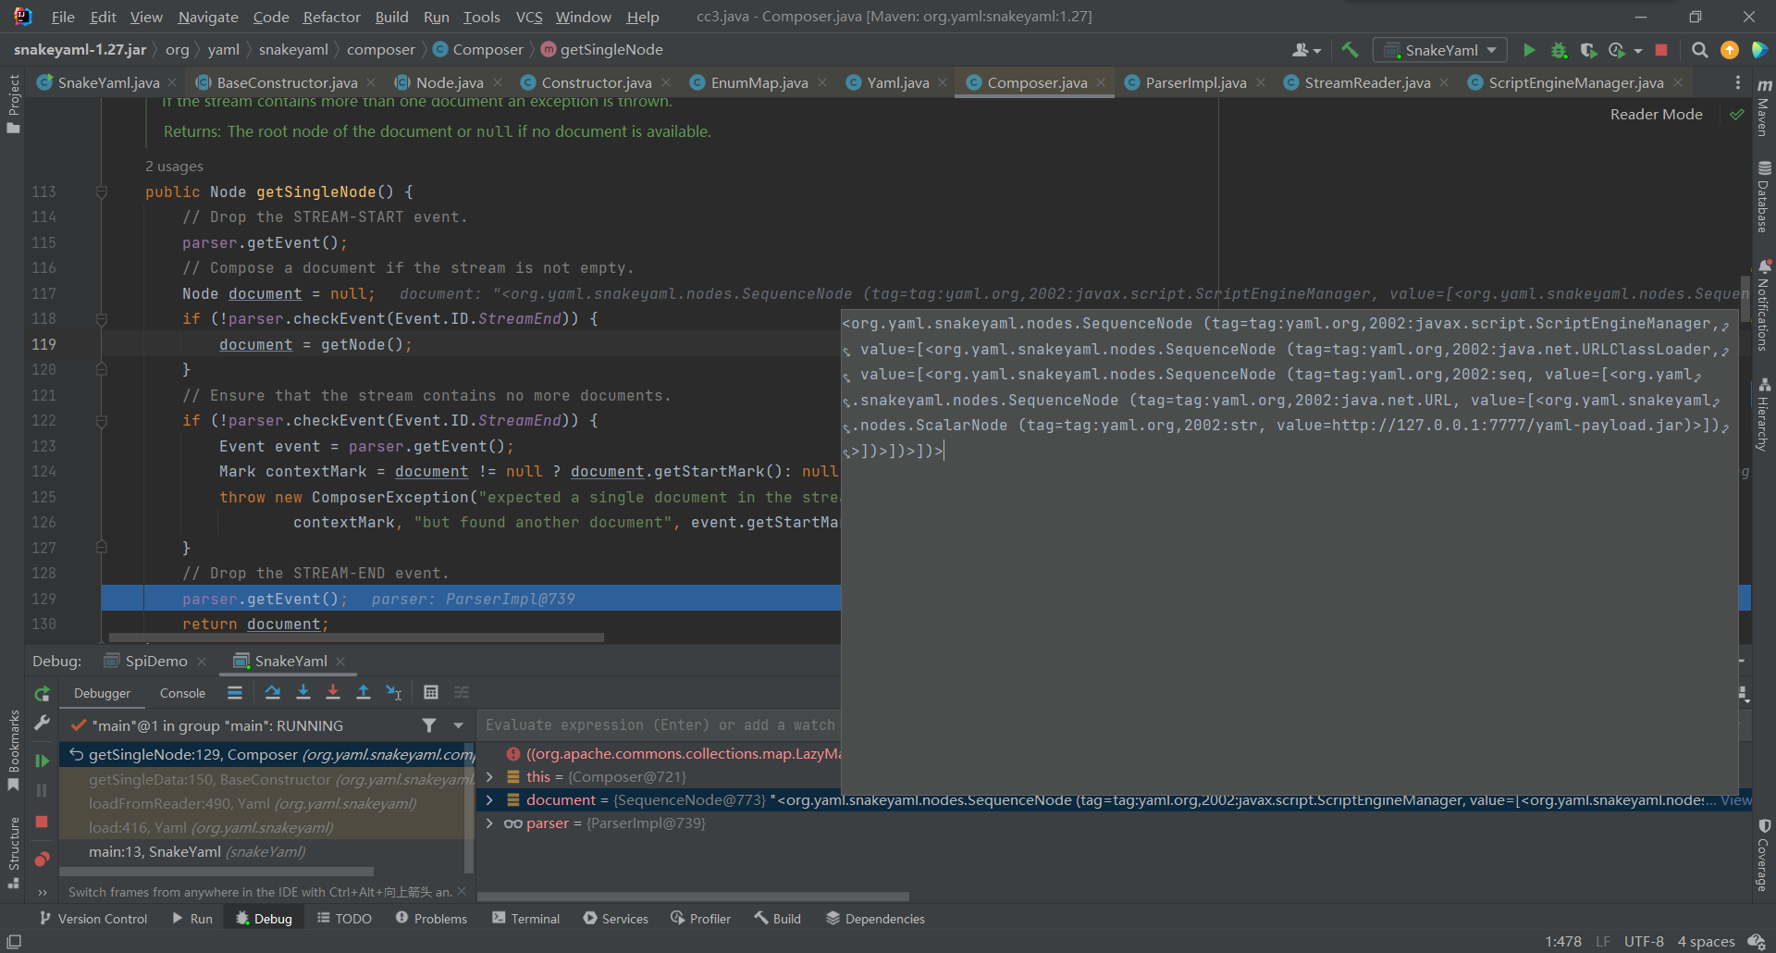Rerun SnakeYaml debug session icon

(42, 694)
